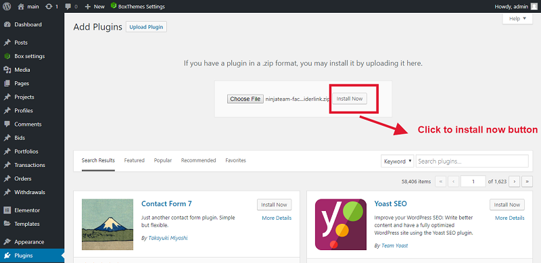Click the Profiles pin icon
Screen dimensions: 541x263
pyautogui.click(x=7, y=111)
